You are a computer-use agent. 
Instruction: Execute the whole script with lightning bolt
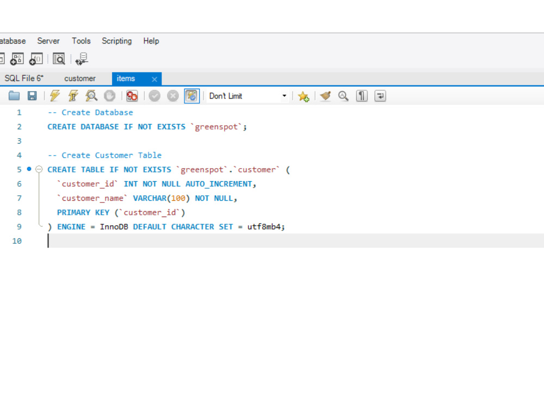pos(55,96)
